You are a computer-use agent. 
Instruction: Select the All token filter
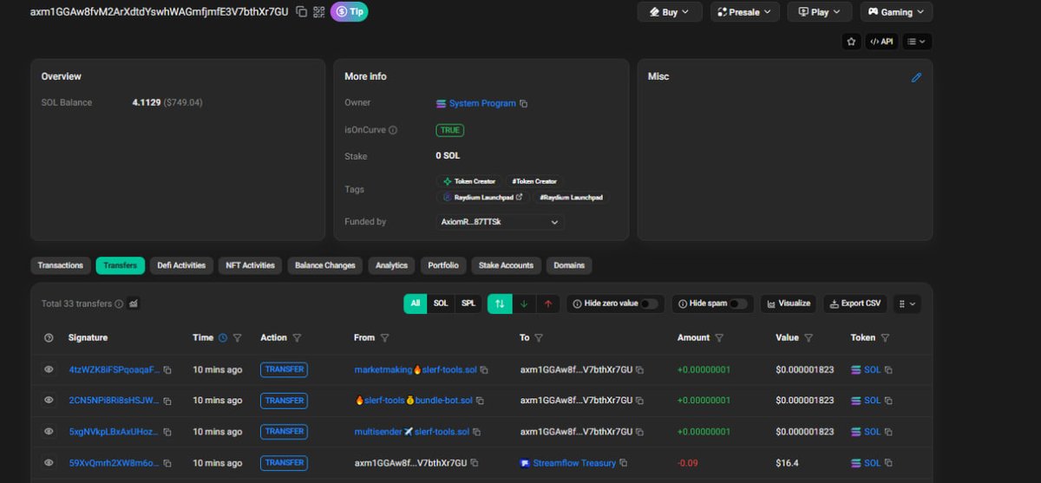(416, 304)
